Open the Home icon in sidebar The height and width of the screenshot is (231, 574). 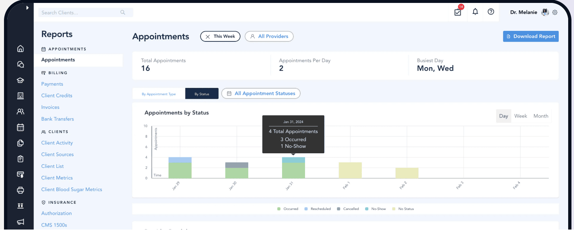[20, 48]
